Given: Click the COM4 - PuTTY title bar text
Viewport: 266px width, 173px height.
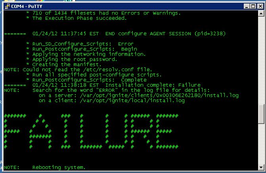Looking at the screenshot, I should coord(27,6).
